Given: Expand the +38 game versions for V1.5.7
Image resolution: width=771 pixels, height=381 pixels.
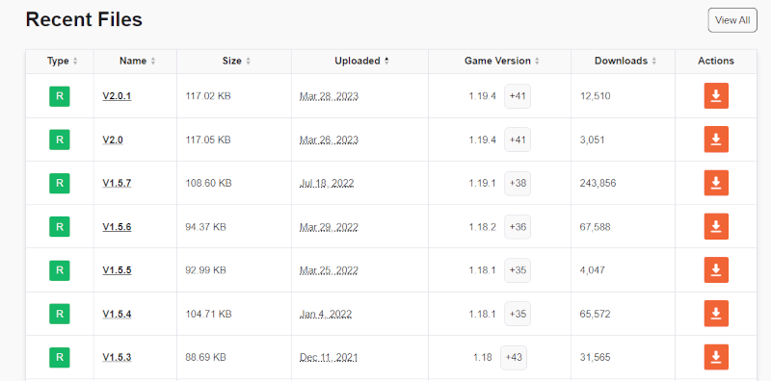Looking at the screenshot, I should click(518, 183).
